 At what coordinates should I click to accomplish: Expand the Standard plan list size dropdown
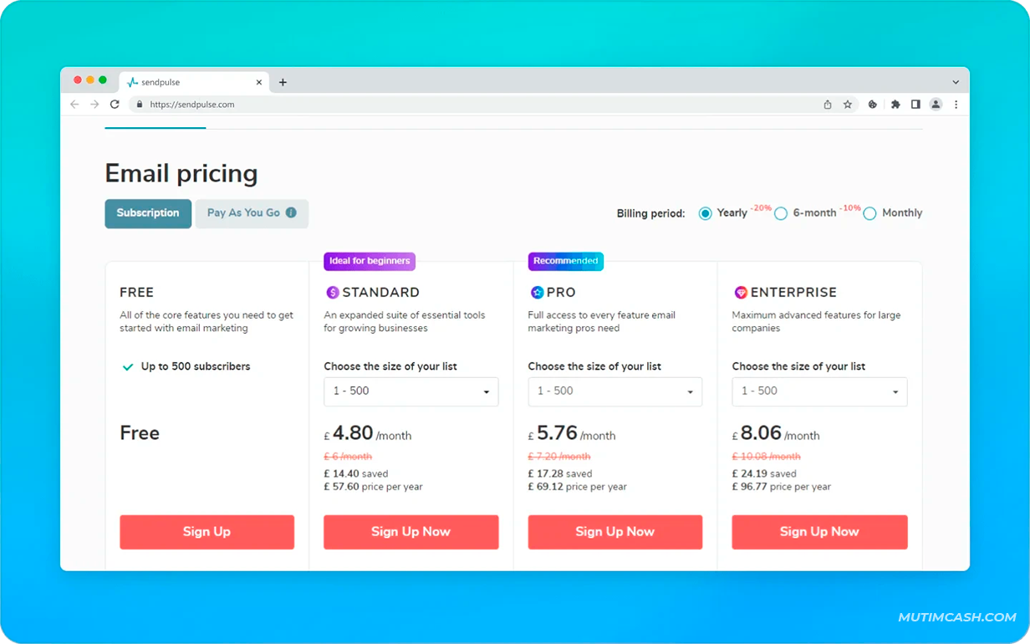(x=410, y=391)
